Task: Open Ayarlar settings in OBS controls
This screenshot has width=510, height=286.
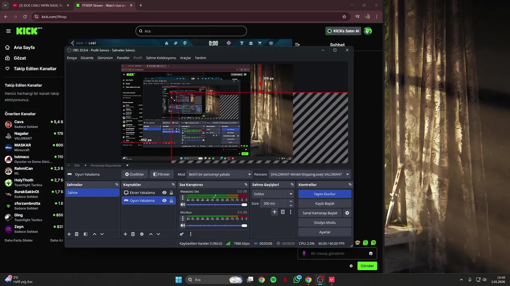Action: tap(325, 232)
